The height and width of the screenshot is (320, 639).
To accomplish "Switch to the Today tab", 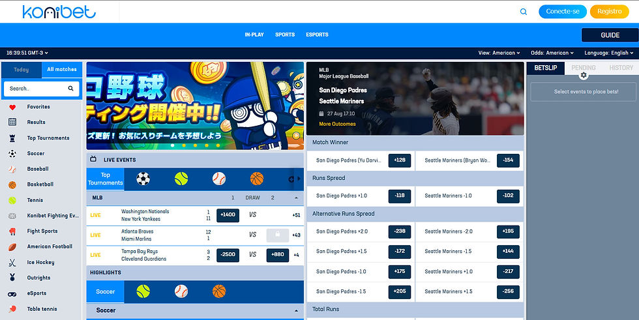I will [21, 70].
